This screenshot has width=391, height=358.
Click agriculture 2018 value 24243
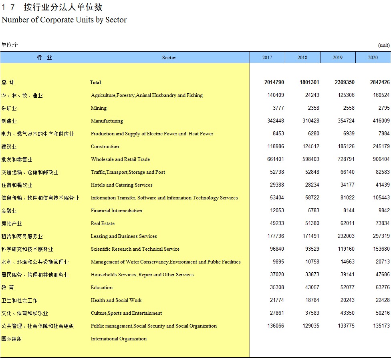click(x=312, y=95)
